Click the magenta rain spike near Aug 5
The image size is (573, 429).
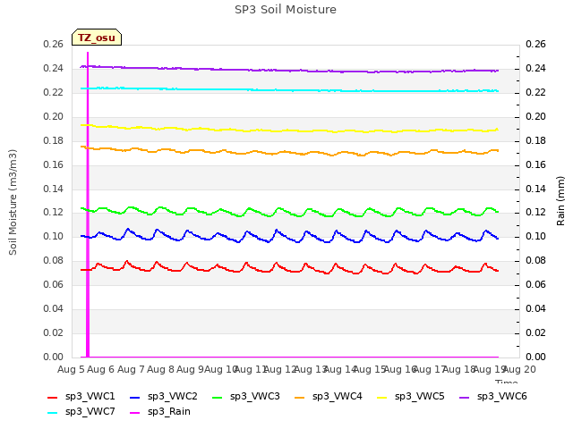(x=88, y=205)
